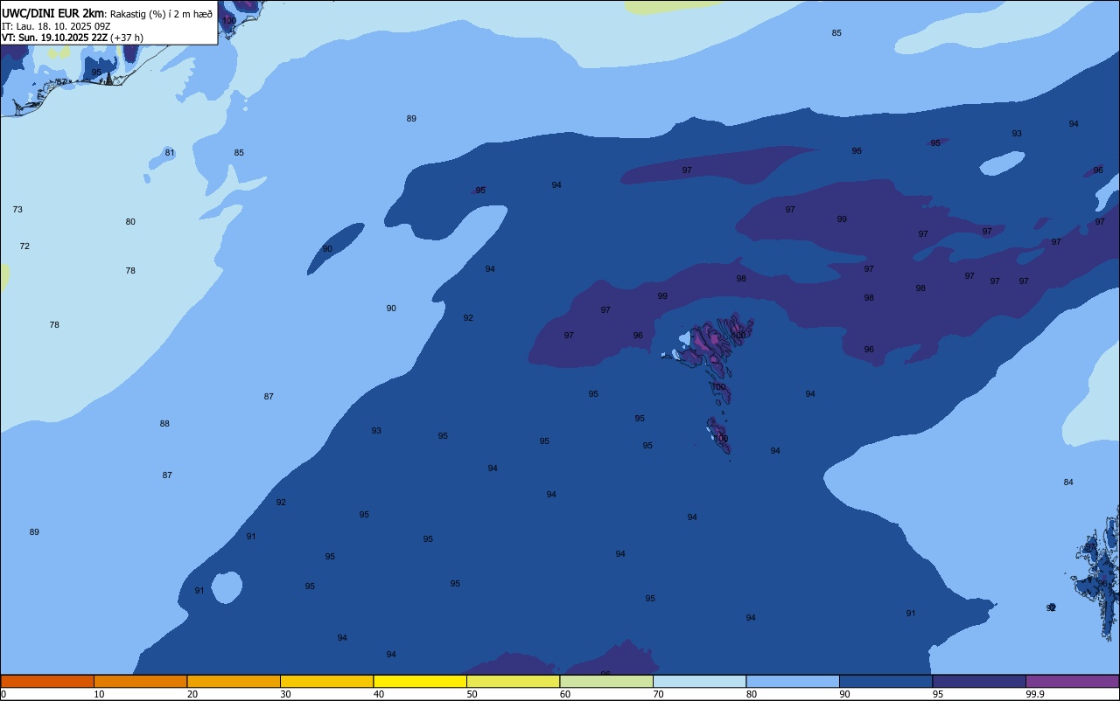Click the humidity value 72 on the map

(24, 246)
